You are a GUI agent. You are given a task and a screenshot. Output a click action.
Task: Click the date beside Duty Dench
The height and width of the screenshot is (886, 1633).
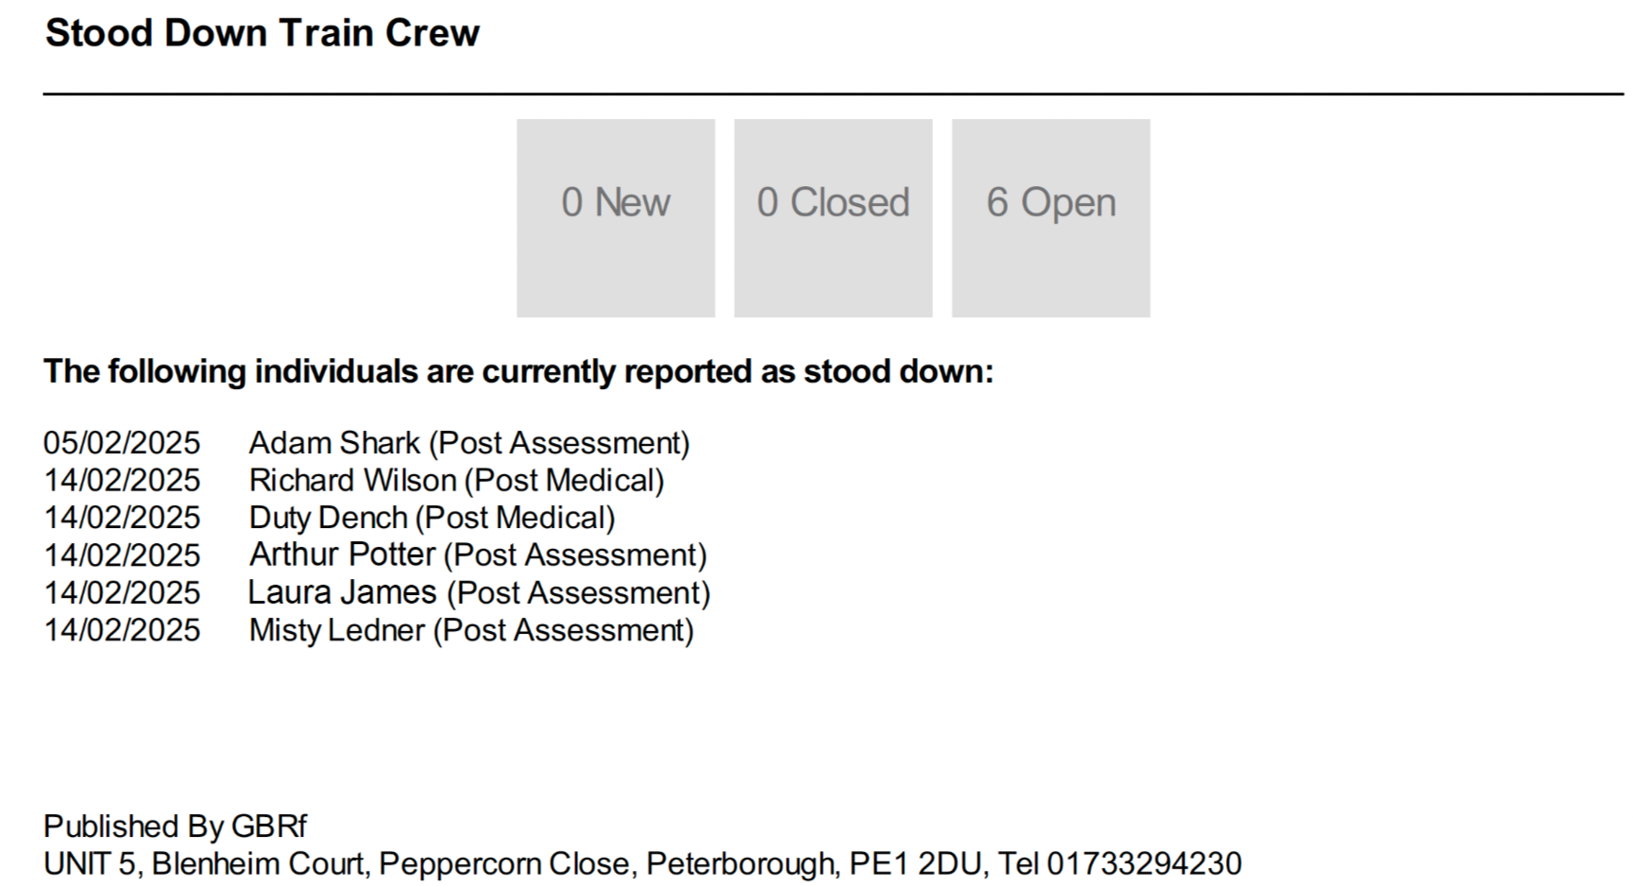coord(122,518)
